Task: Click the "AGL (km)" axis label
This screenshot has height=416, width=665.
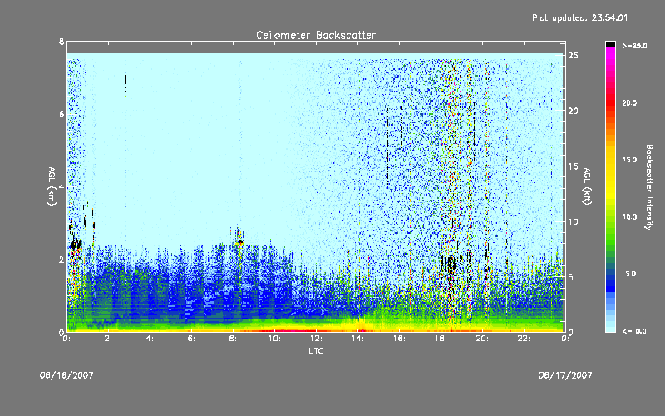Action: 52,186
